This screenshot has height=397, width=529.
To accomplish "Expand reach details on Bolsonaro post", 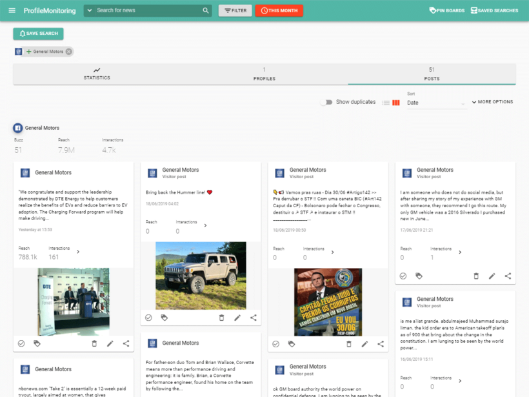I will click(332, 252).
